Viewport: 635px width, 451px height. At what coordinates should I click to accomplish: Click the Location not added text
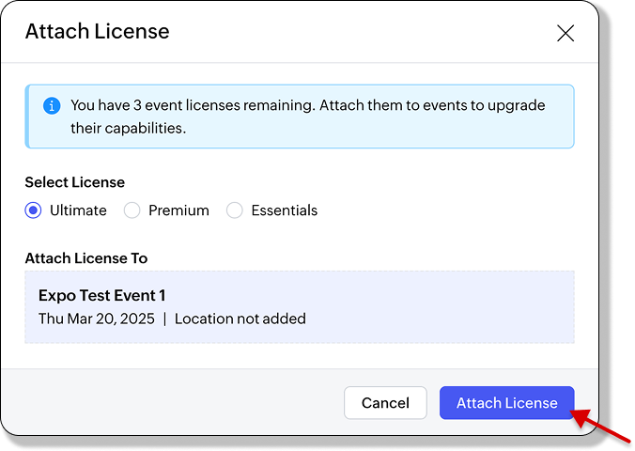(240, 319)
